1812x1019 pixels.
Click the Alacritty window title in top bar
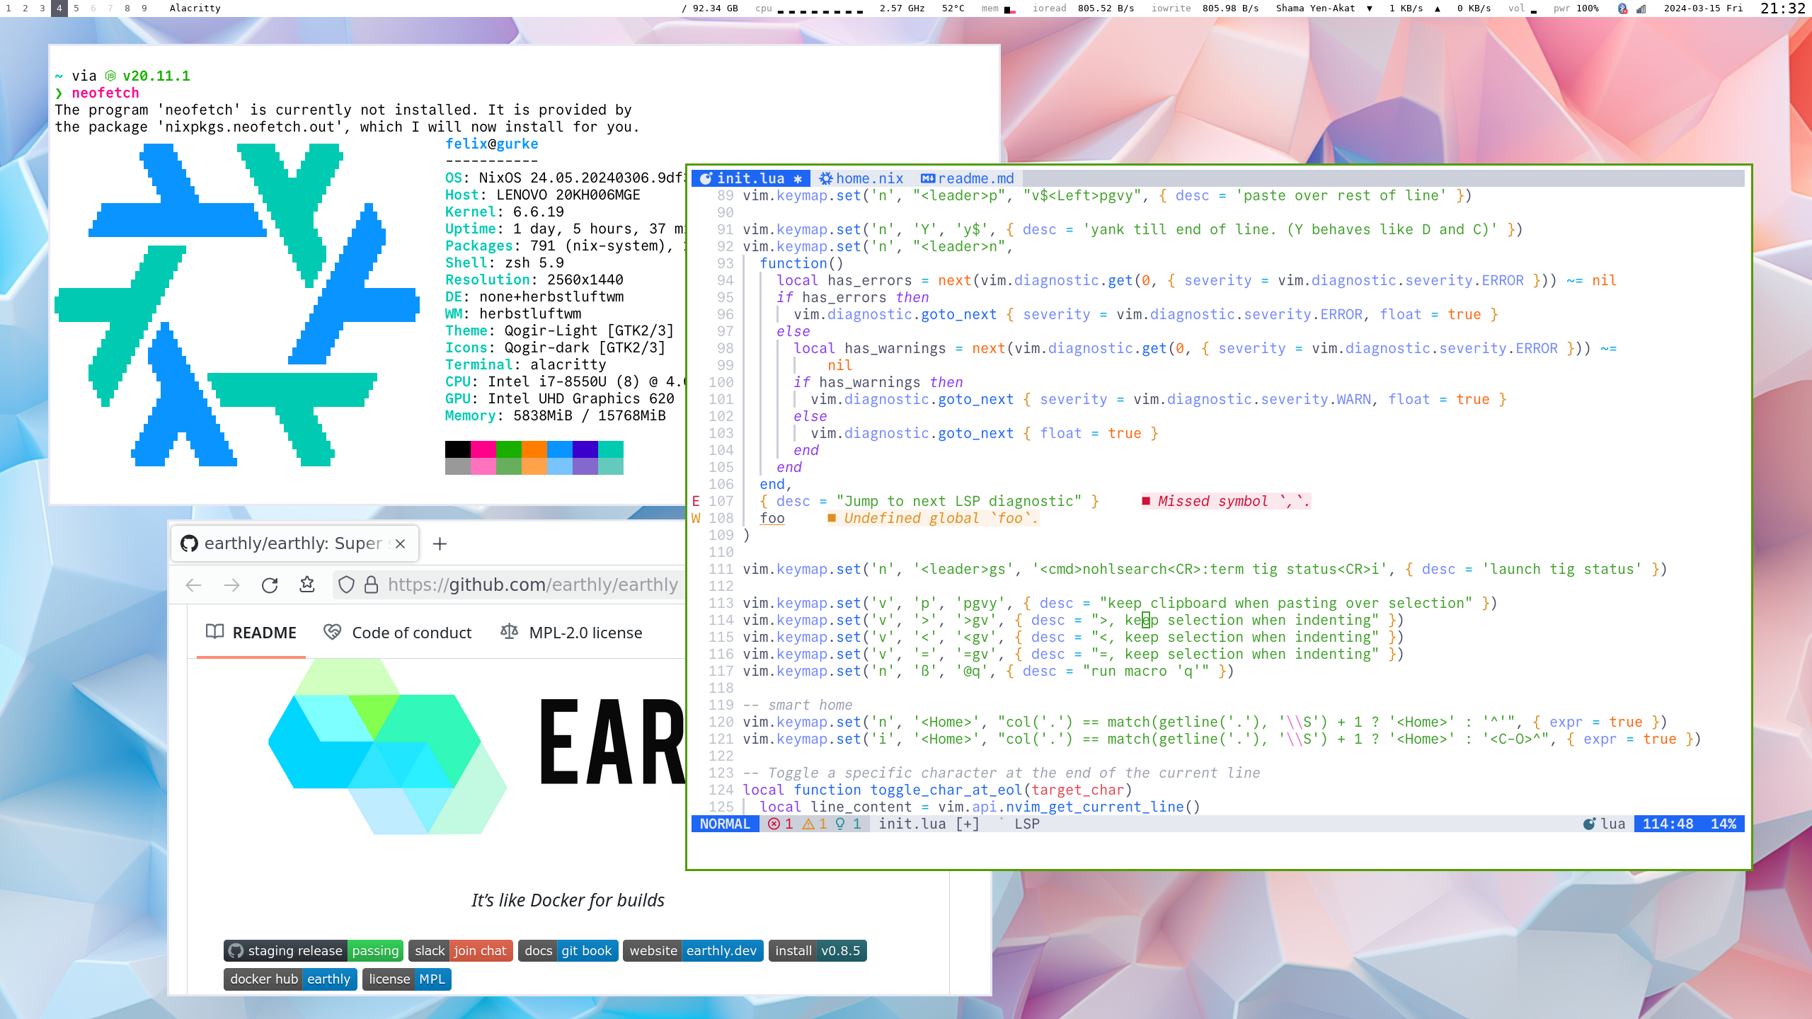(x=195, y=8)
